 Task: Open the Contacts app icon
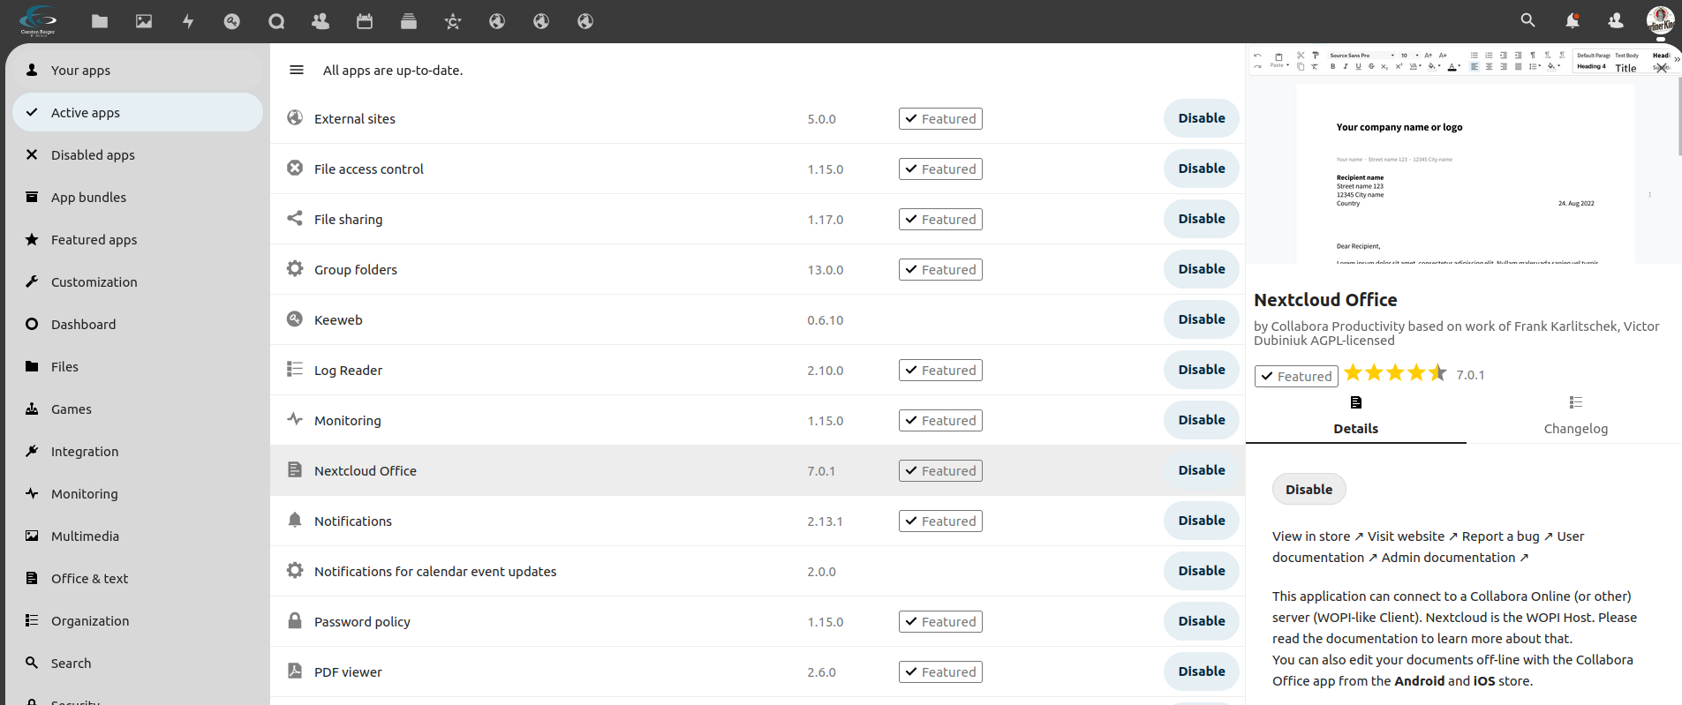click(x=321, y=21)
